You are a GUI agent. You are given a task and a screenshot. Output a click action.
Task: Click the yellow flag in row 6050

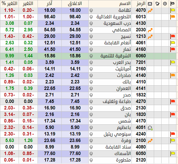pos(172,154)
